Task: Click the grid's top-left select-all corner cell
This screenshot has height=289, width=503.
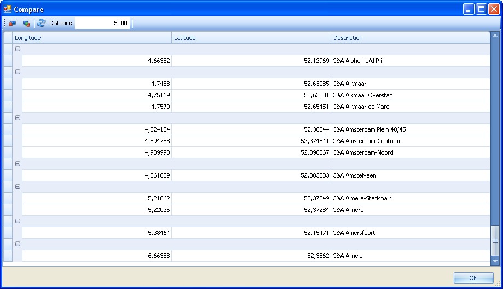Action: [8, 38]
